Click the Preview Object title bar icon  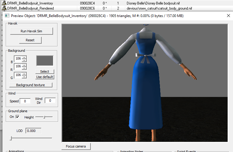click(7, 16)
